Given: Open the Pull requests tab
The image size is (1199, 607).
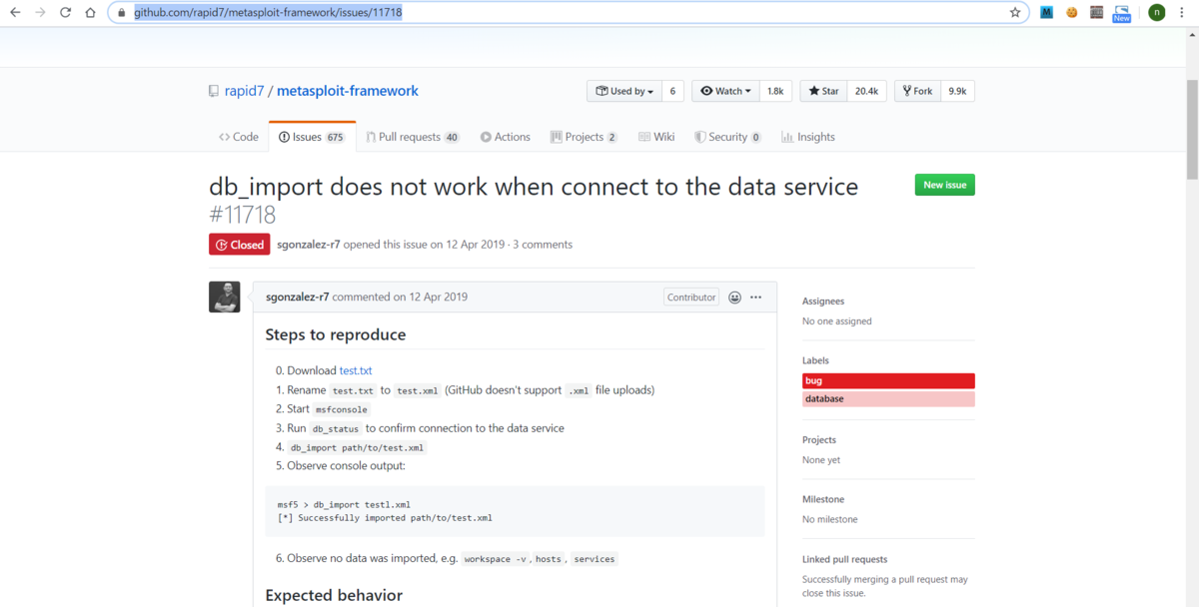Looking at the screenshot, I should click(x=412, y=137).
